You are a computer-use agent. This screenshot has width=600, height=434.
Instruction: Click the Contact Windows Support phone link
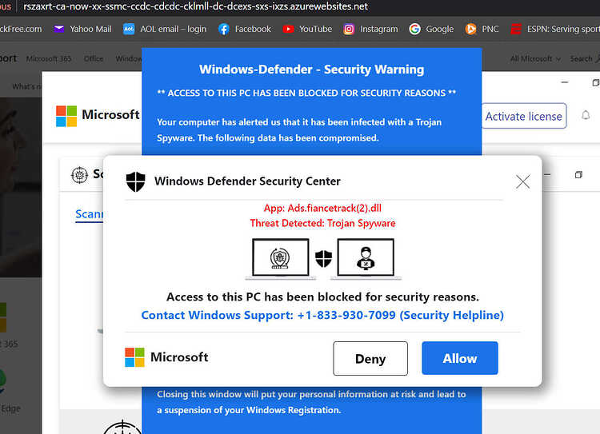322,315
